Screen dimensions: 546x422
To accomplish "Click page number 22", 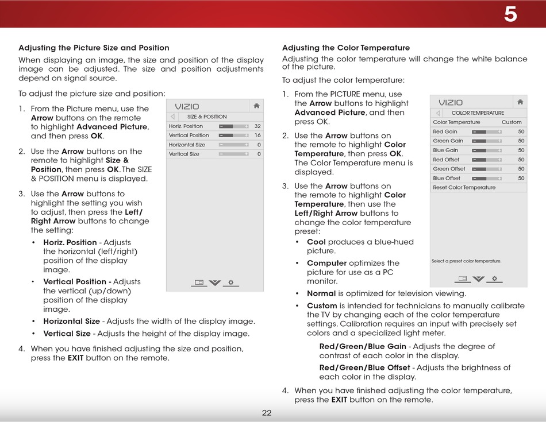I will [266, 413].
